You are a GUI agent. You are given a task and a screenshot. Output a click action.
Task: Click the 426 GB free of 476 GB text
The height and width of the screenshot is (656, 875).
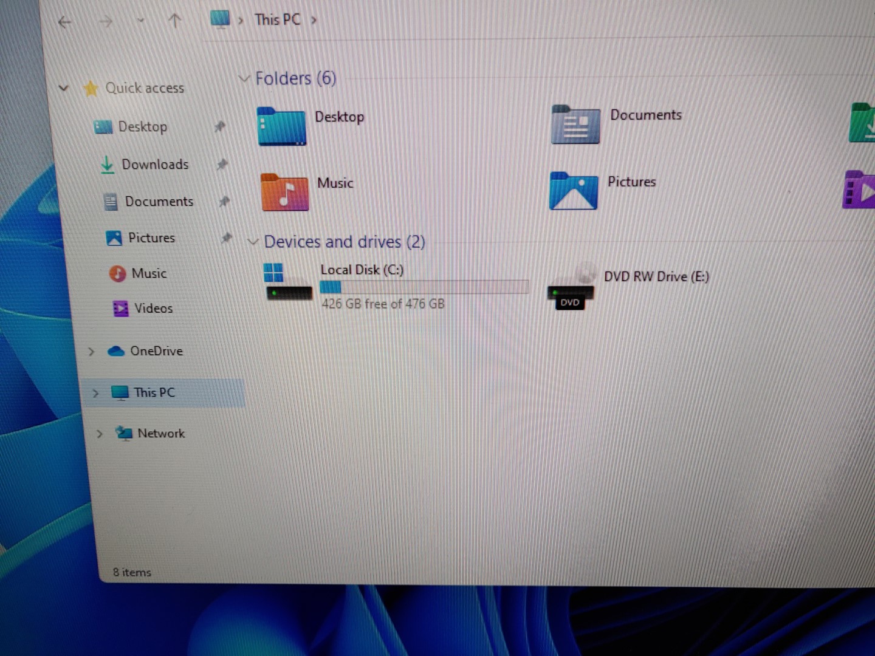tap(383, 304)
